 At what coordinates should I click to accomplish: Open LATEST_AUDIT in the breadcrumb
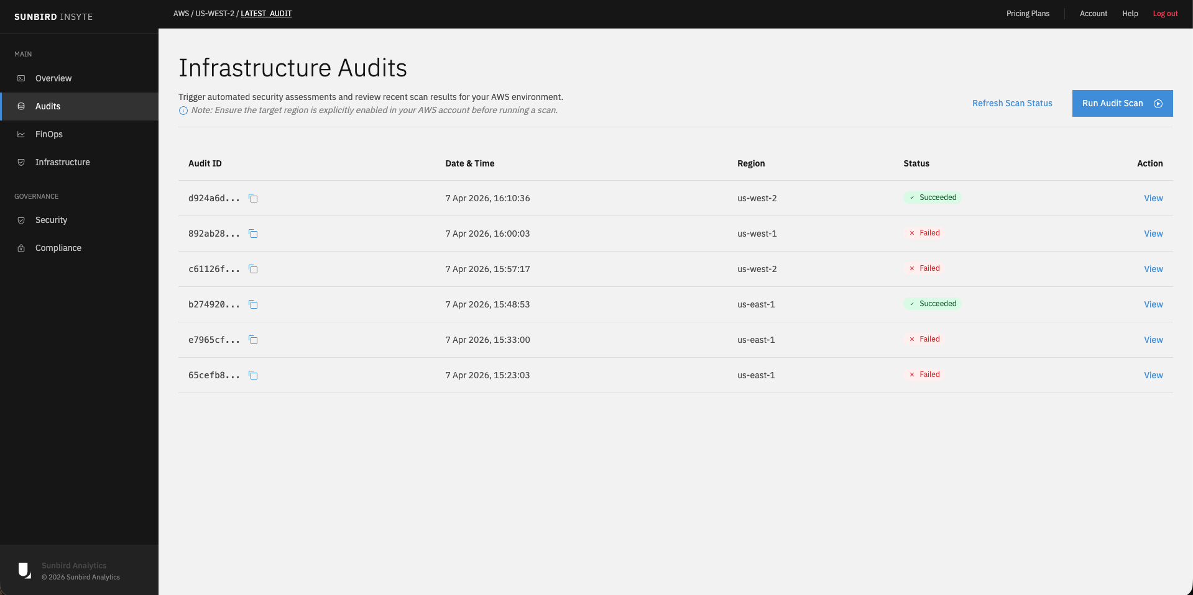tap(266, 13)
